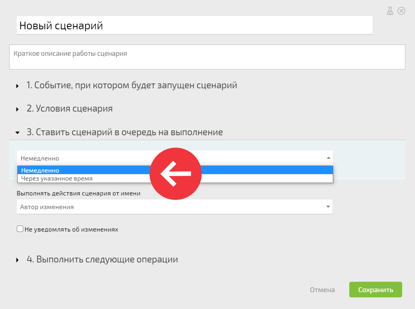The width and height of the screenshot is (415, 309).
Task: Click the Выполнять действия сценария от имени label
Action: tap(79, 193)
